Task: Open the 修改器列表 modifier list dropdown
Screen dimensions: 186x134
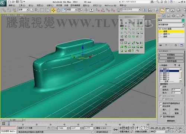Action: point(171,25)
